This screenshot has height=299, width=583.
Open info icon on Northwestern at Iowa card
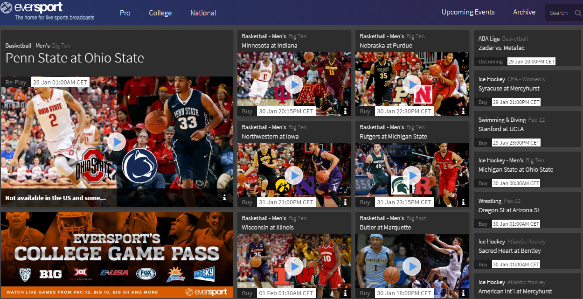coord(345,202)
